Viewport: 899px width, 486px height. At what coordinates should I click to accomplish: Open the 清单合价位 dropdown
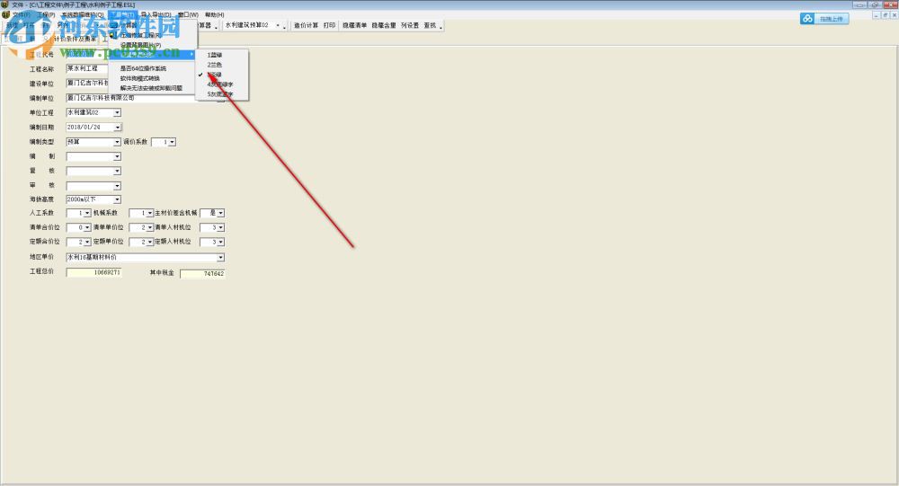[87, 227]
